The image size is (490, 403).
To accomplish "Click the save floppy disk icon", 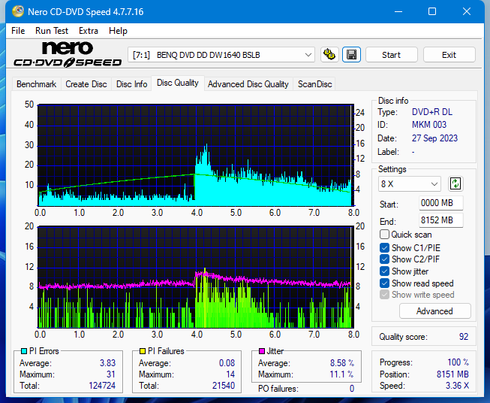I will 352,55.
